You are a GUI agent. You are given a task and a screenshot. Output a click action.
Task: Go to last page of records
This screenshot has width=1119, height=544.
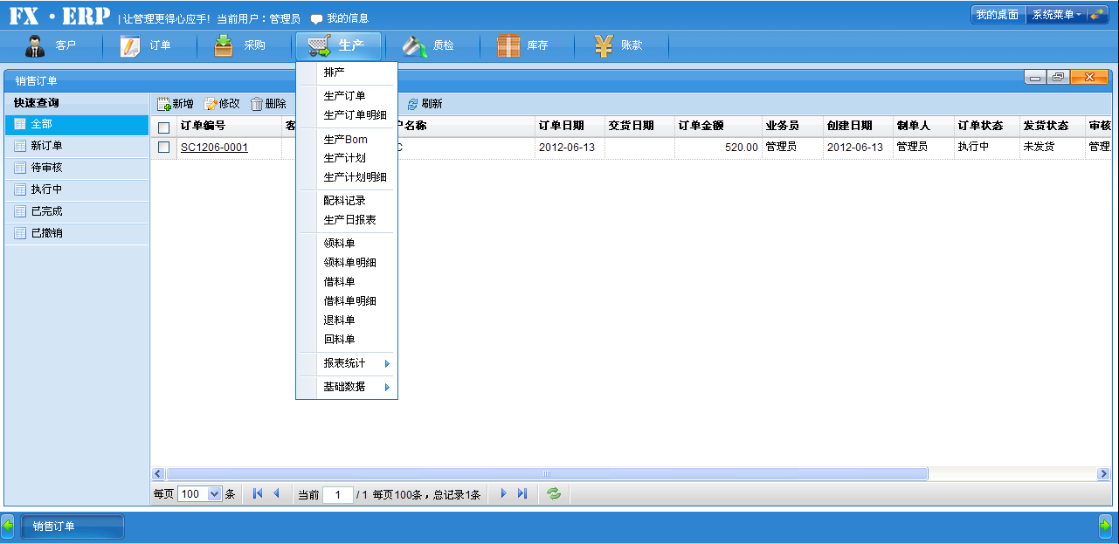pyautogui.click(x=522, y=493)
